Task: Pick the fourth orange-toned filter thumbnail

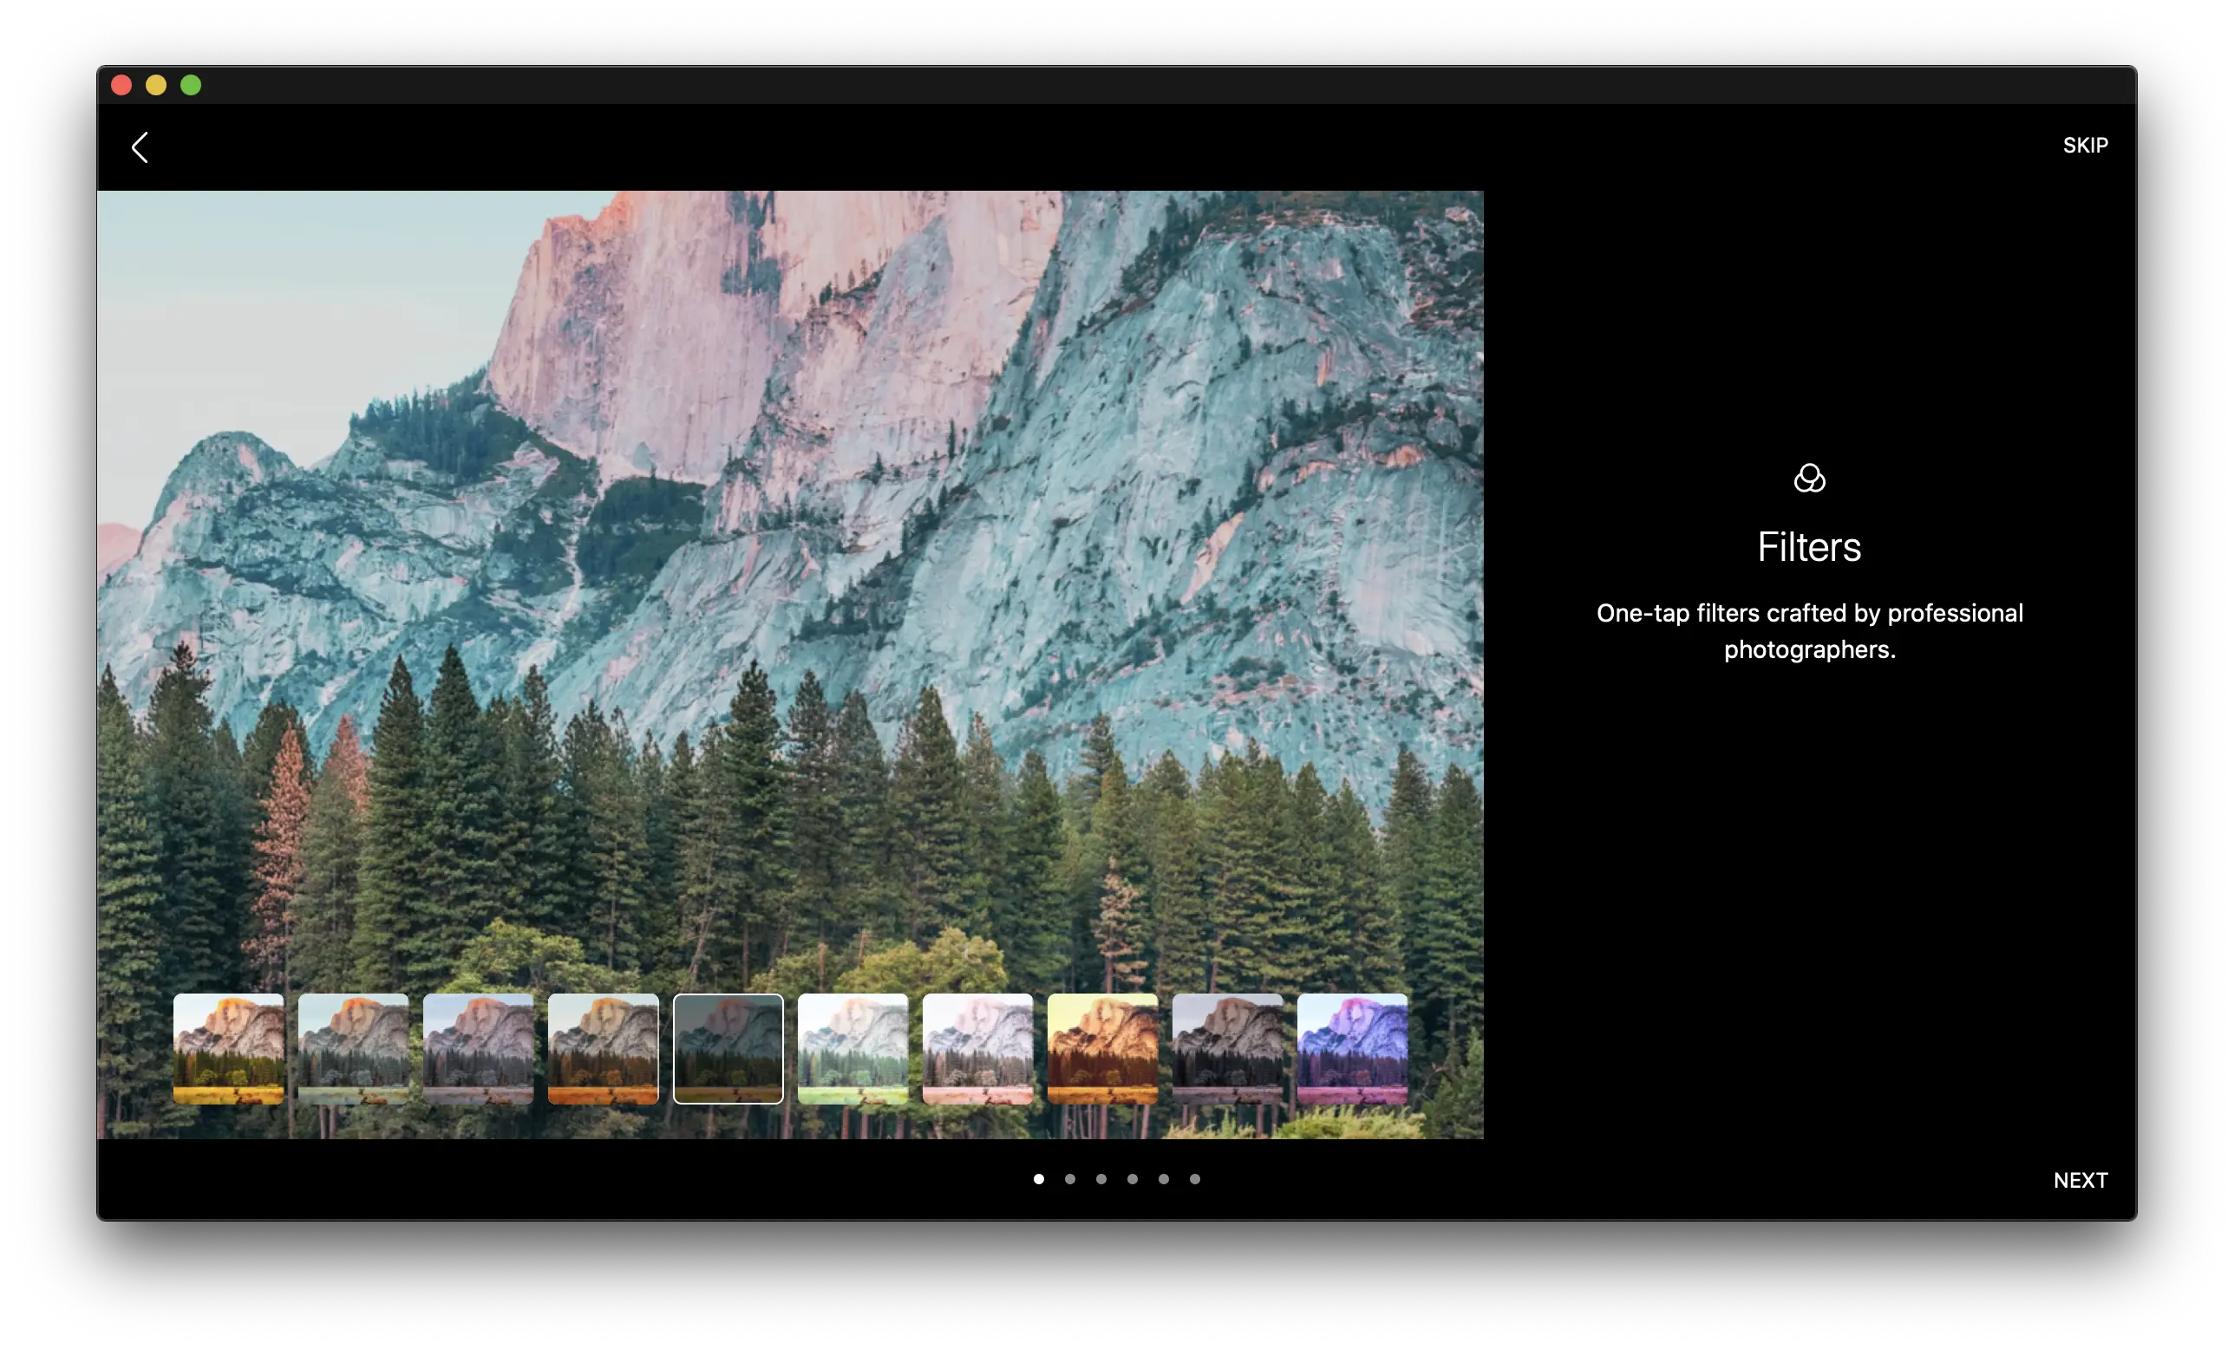Action: point(603,1048)
